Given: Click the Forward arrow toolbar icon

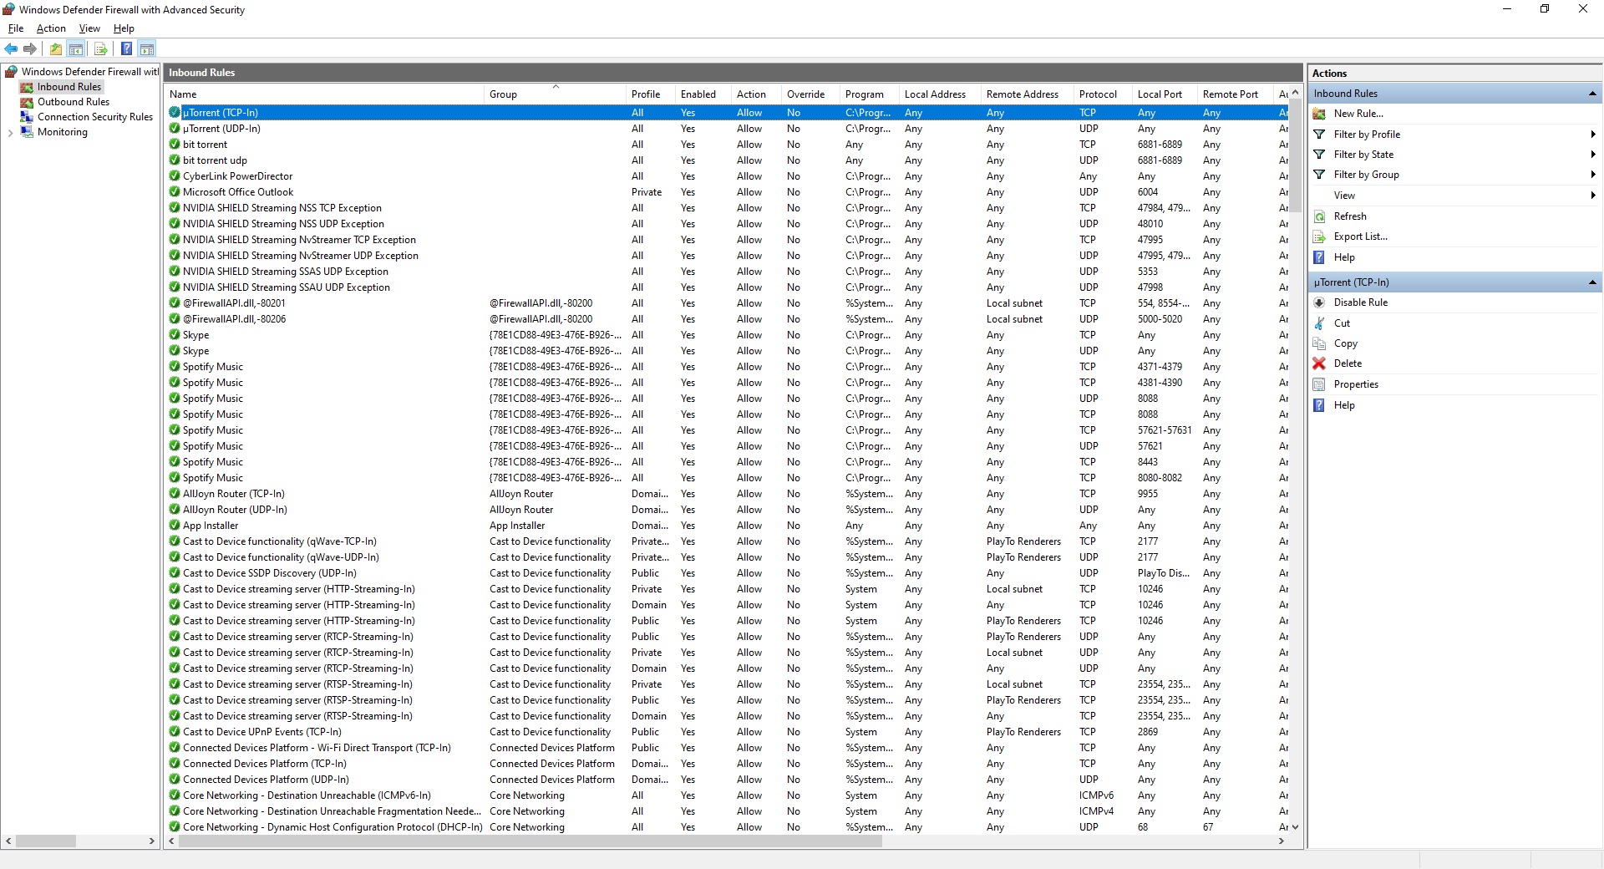Looking at the screenshot, I should [x=30, y=49].
